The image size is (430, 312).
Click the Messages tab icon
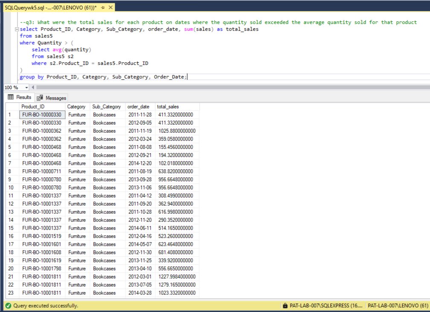(x=40, y=98)
